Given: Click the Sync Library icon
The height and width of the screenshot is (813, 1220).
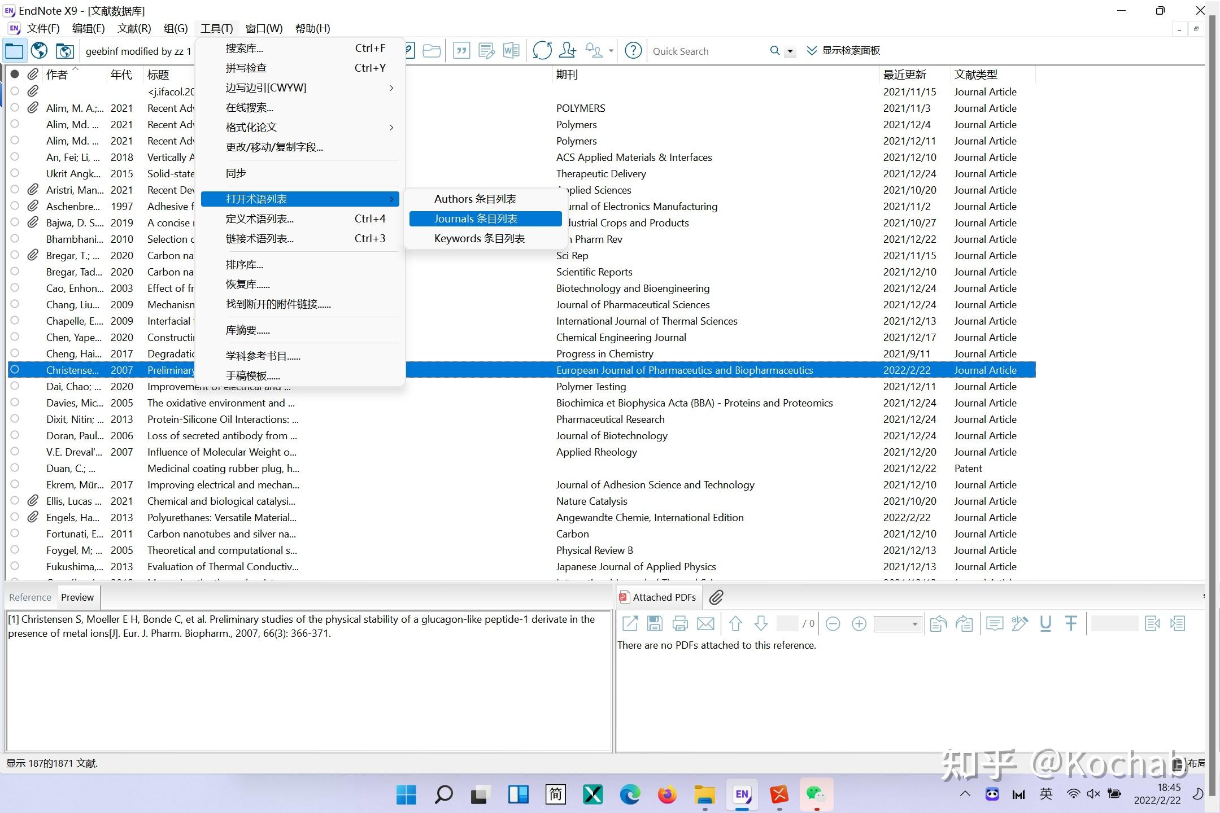Looking at the screenshot, I should [542, 51].
